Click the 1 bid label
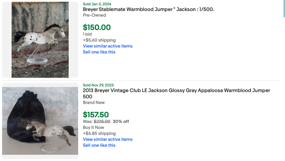The width and height of the screenshot is (285, 161). [x=87, y=34]
